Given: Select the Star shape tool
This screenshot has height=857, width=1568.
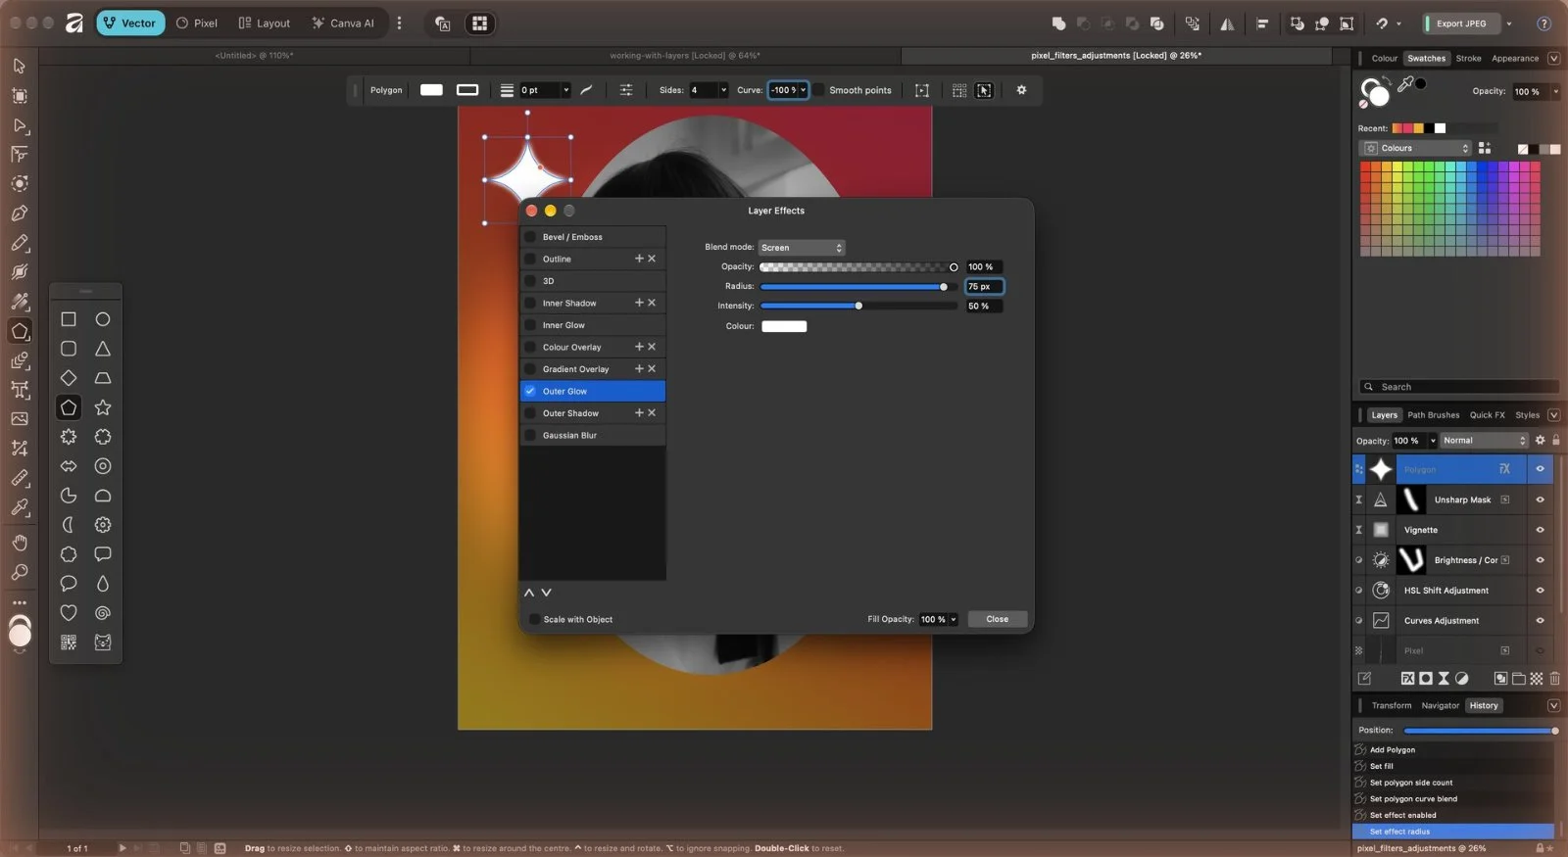Looking at the screenshot, I should pos(103,407).
